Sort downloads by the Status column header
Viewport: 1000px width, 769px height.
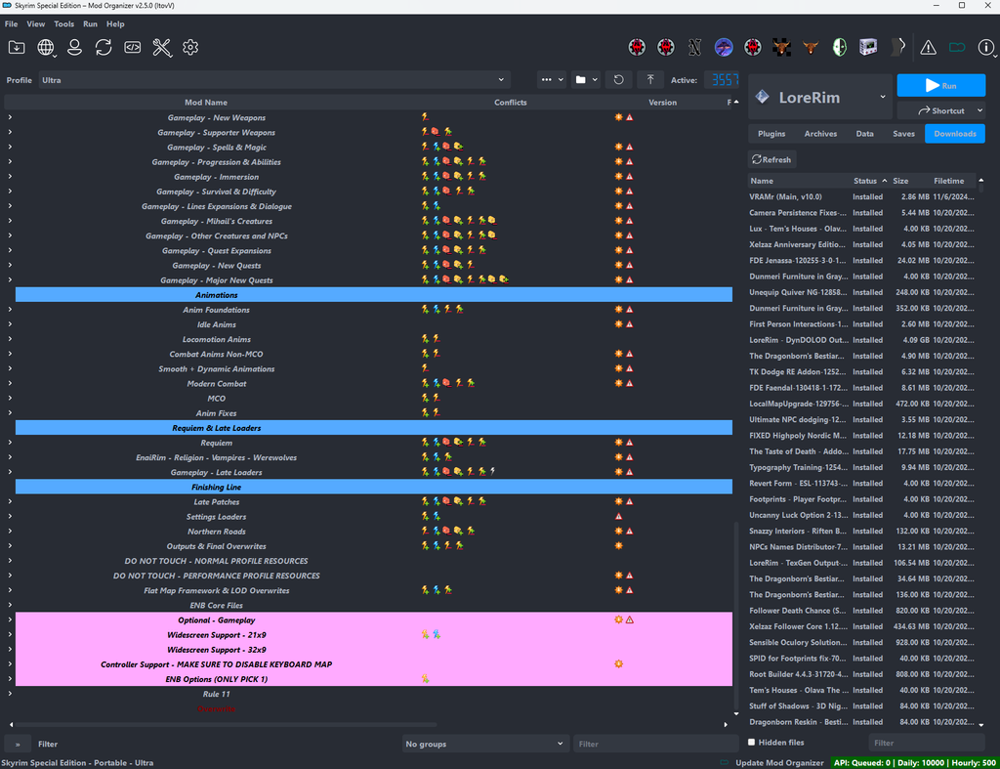[870, 181]
